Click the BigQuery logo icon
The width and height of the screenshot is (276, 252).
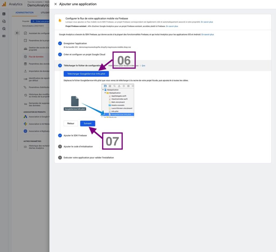click(25, 131)
